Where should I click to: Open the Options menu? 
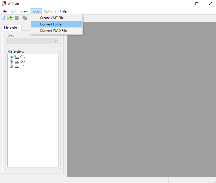coord(50,11)
